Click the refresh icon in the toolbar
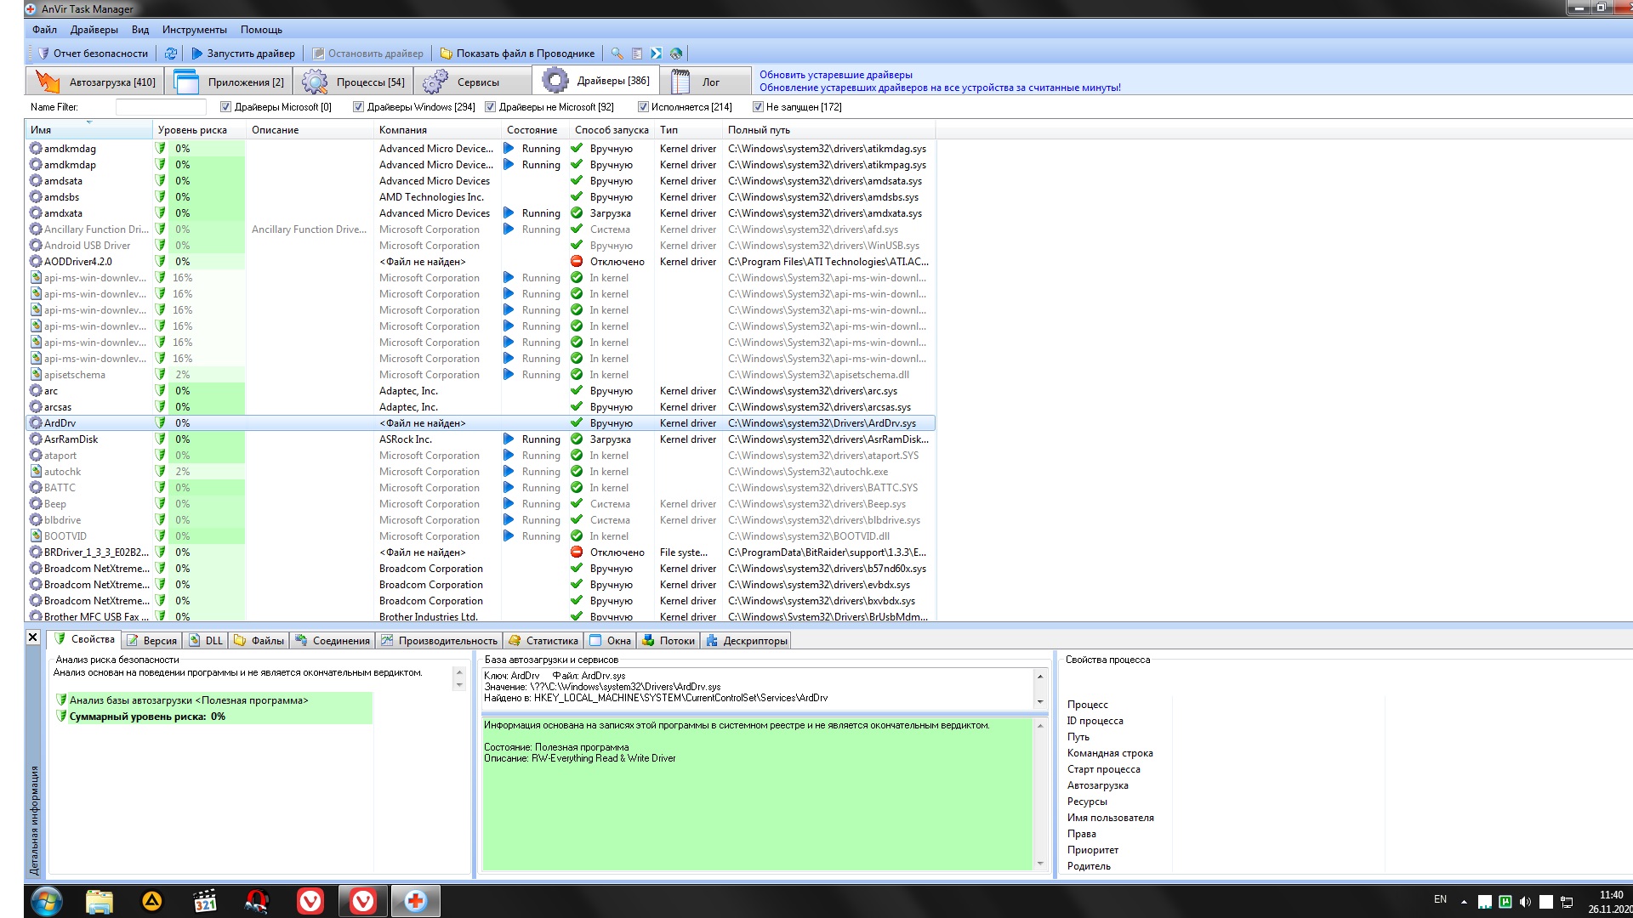This screenshot has height=918, width=1633. pyautogui.click(x=171, y=54)
